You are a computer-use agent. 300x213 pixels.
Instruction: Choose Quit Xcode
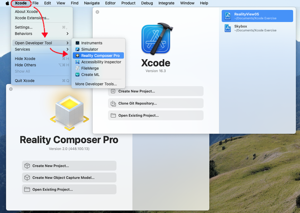42,81
